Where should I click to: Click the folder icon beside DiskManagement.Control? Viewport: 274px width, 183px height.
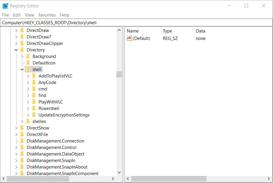click(x=22, y=148)
